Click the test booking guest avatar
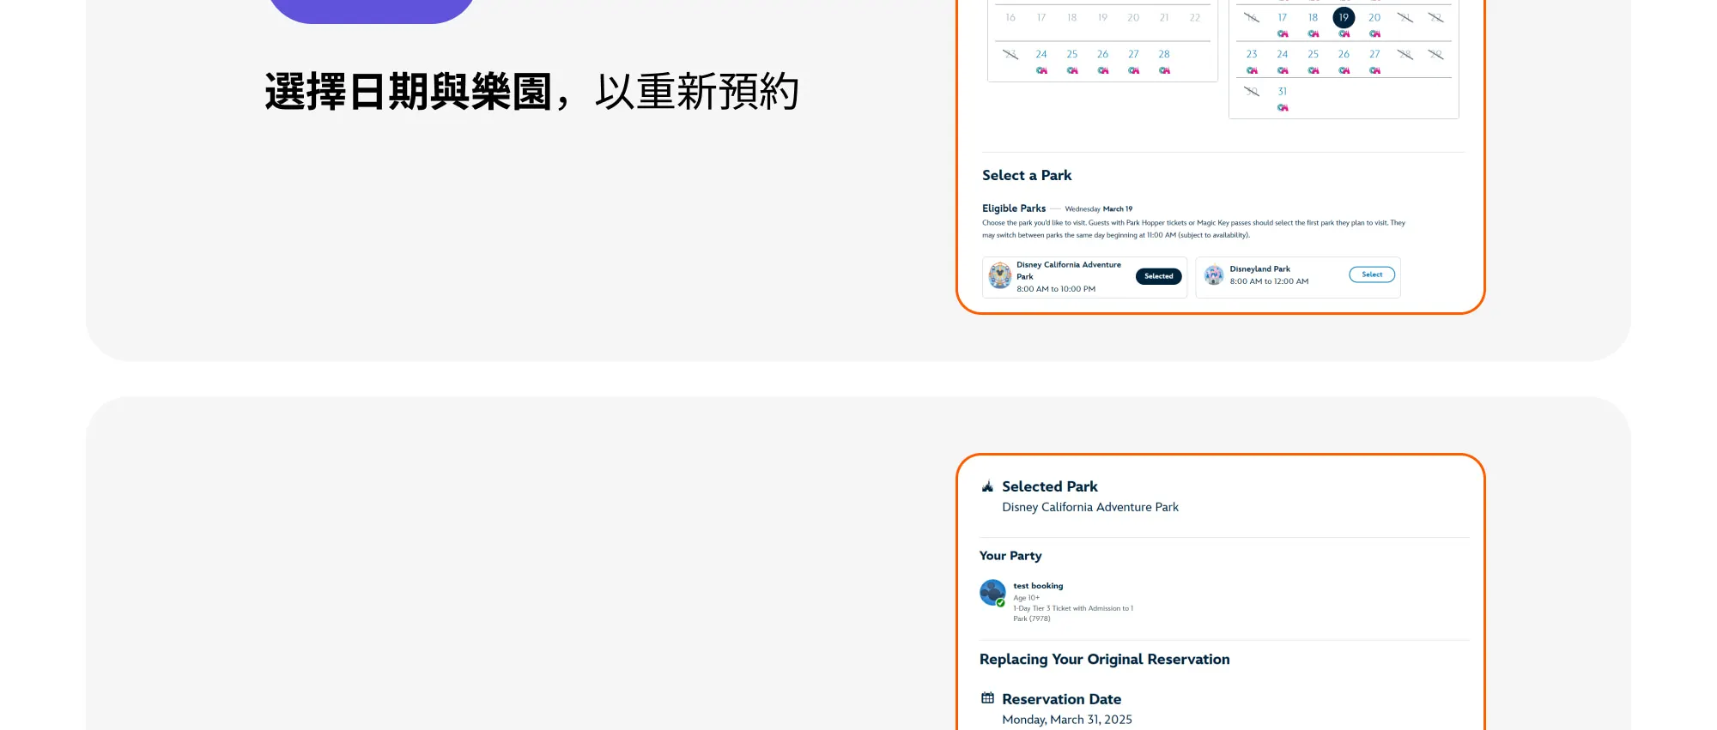 click(x=992, y=592)
